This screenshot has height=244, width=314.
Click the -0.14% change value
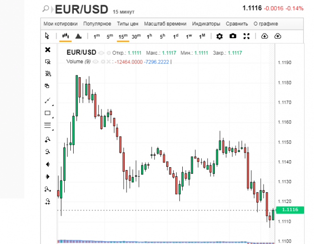(294, 8)
